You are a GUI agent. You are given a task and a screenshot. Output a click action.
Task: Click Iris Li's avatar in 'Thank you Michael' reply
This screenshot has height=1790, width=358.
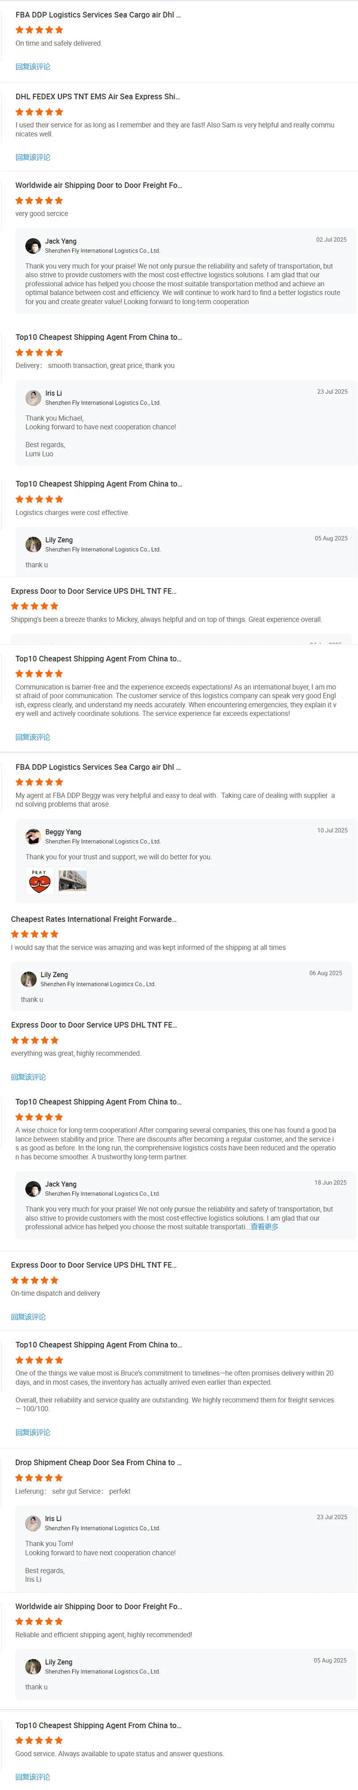coord(33,397)
